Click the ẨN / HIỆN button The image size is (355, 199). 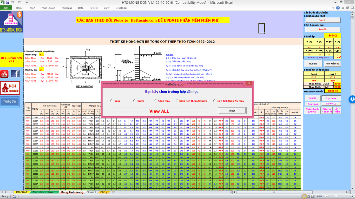coord(337,110)
